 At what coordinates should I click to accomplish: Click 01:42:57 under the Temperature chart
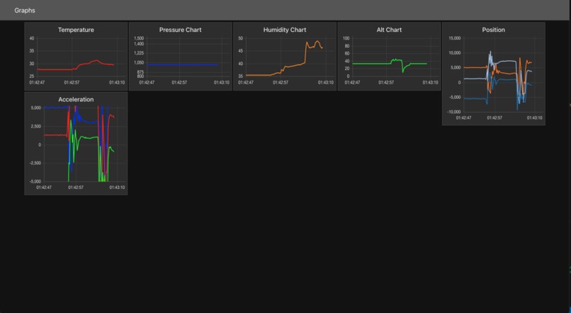pyautogui.click(x=72, y=83)
